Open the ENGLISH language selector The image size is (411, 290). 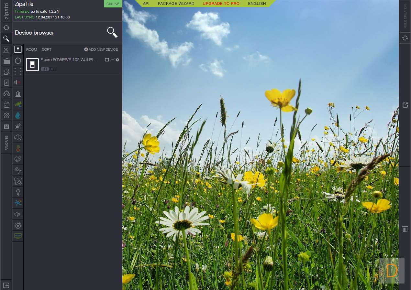[257, 4]
